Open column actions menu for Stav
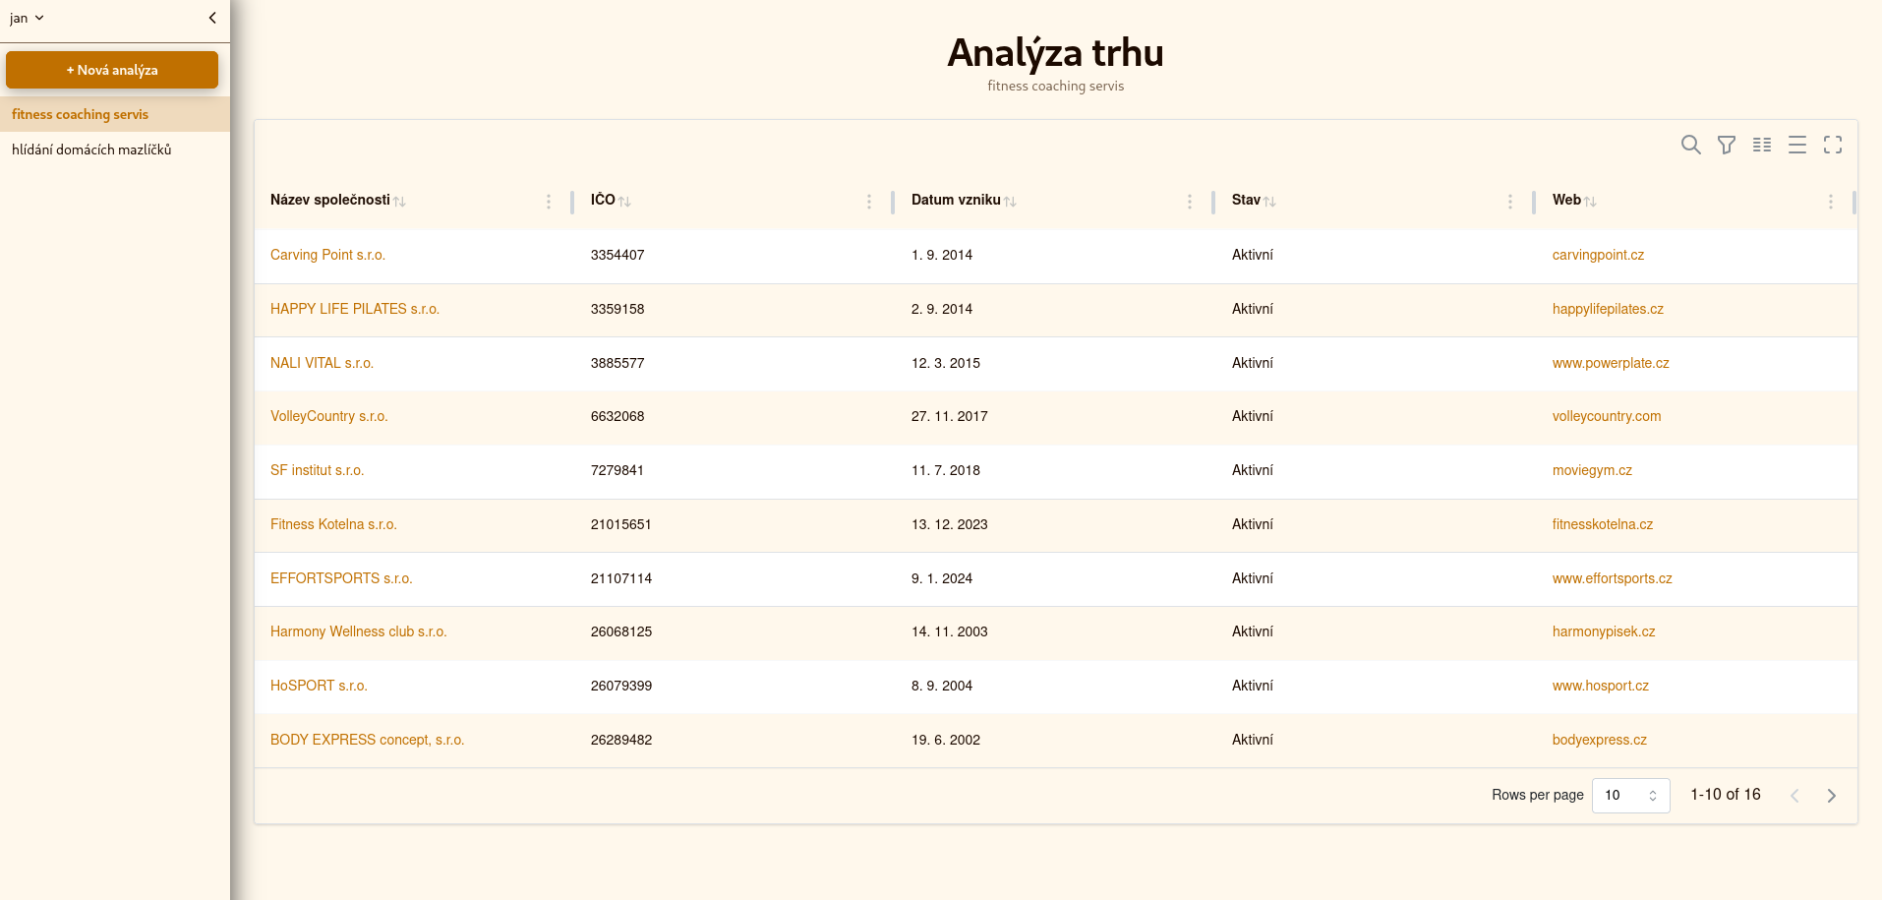 [1509, 201]
